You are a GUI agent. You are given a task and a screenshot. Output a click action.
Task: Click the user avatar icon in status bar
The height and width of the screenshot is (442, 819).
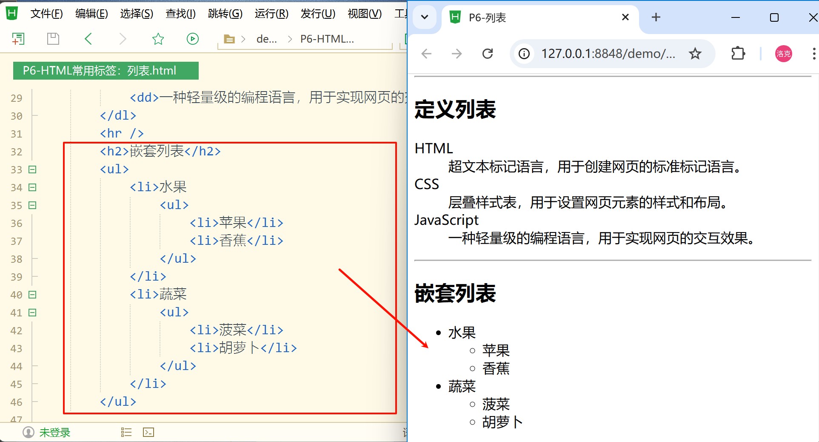pyautogui.click(x=29, y=433)
